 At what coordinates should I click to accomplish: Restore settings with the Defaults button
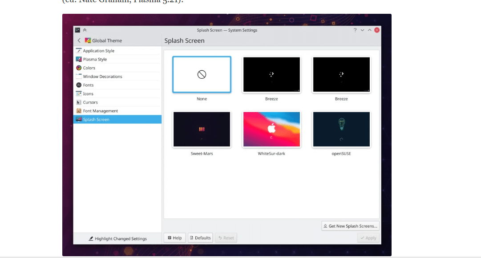(x=200, y=238)
